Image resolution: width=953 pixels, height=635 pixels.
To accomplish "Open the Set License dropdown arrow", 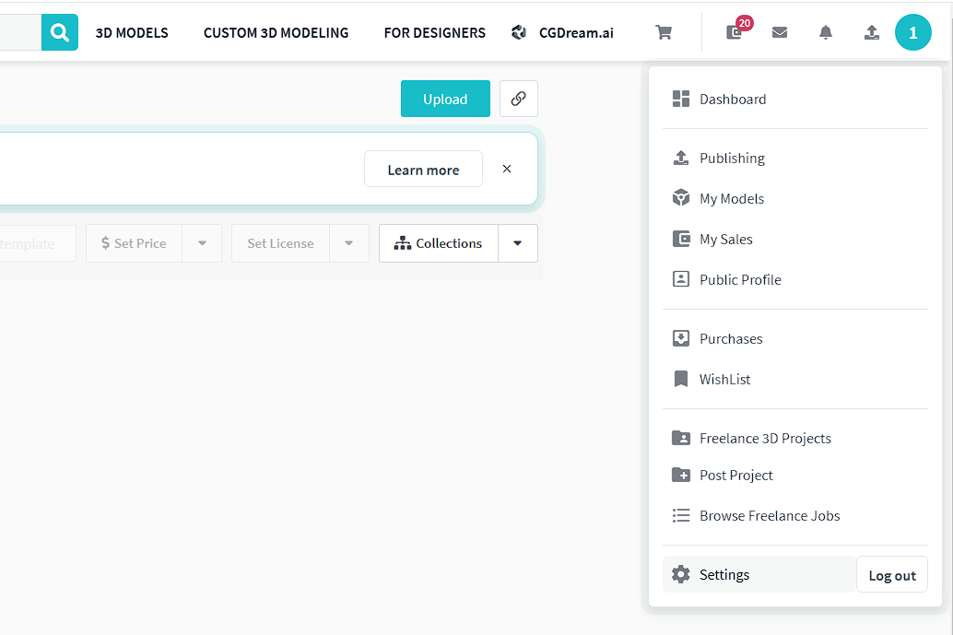I will (349, 243).
